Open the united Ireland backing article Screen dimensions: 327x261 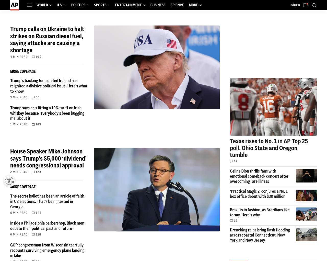point(49,86)
